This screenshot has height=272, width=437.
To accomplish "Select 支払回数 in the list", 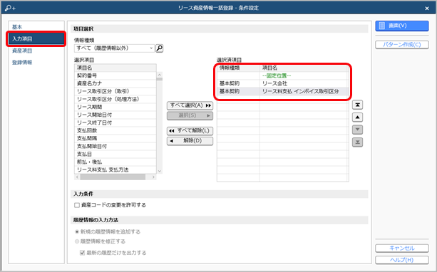I will [x=115, y=130].
